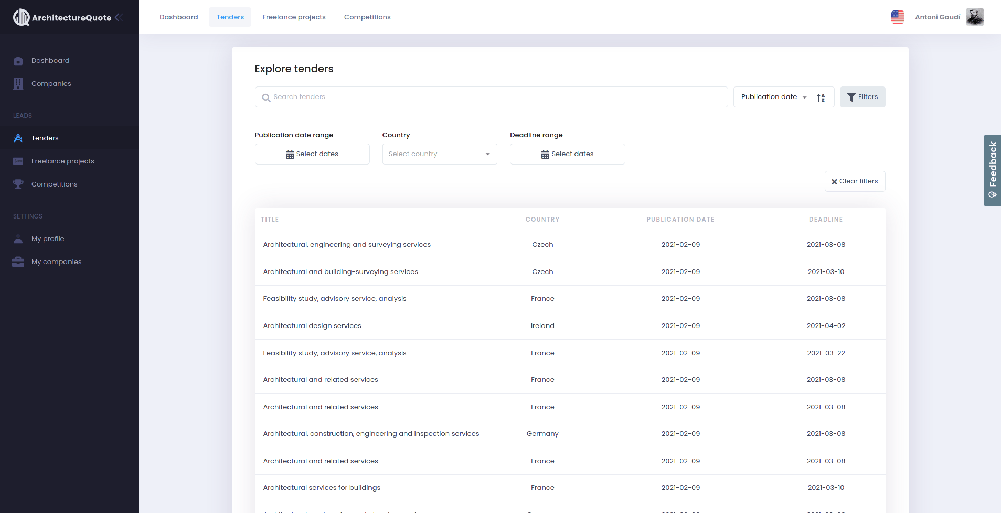Open Freelance projects in sidebar
1001x513 pixels.
(62, 161)
